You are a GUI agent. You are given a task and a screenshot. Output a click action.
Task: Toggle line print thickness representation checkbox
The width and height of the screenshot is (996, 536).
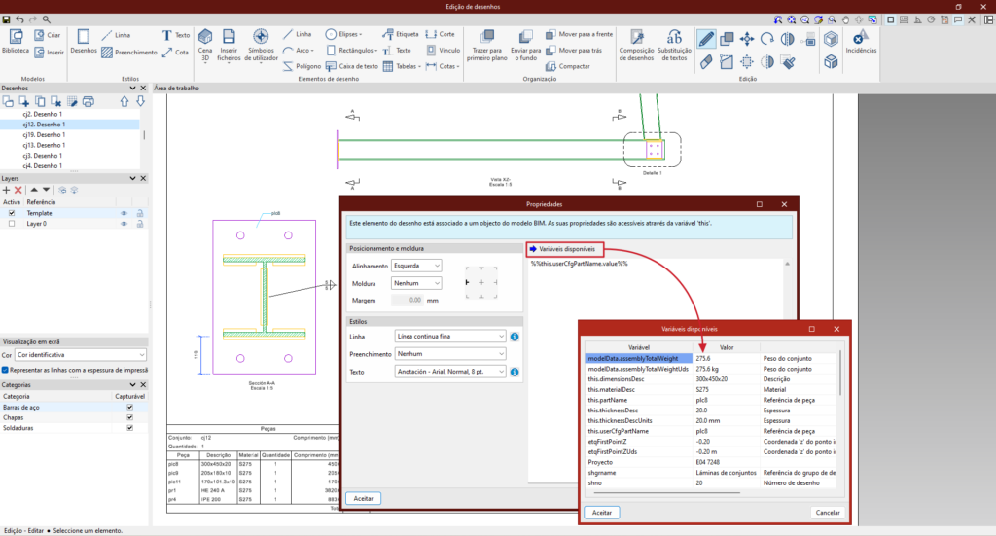click(6, 370)
